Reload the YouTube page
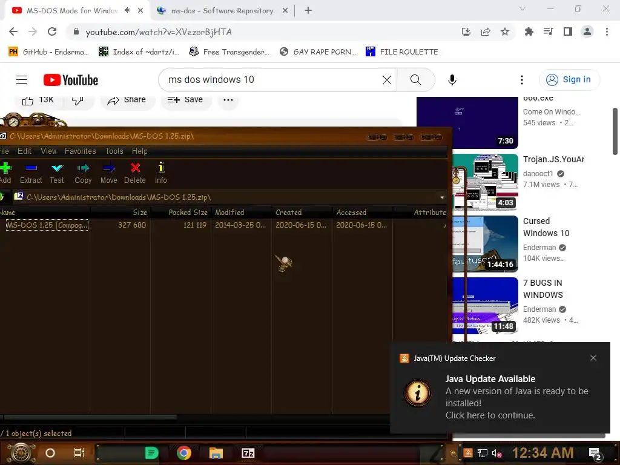 click(52, 31)
